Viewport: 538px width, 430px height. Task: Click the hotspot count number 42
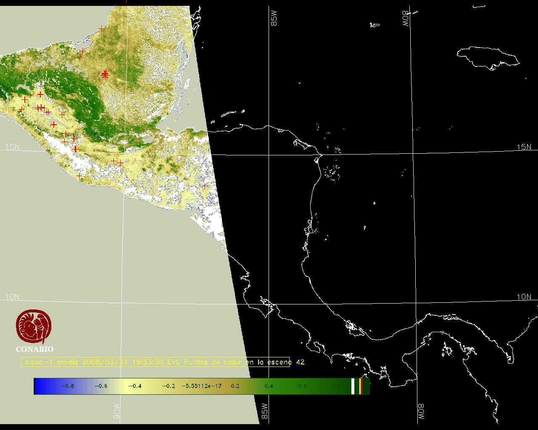pos(300,362)
